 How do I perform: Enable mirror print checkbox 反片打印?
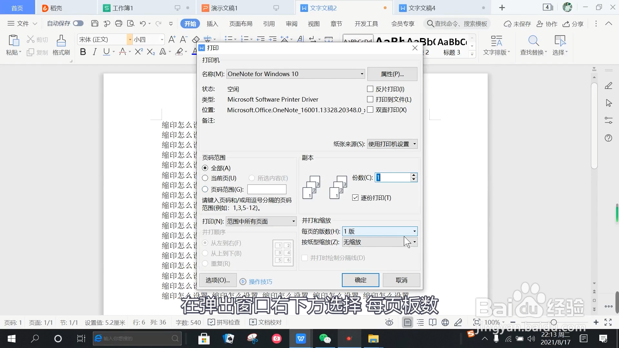370,89
